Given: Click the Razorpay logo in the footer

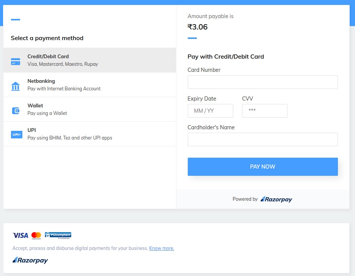Looking at the screenshot, I should (30, 260).
